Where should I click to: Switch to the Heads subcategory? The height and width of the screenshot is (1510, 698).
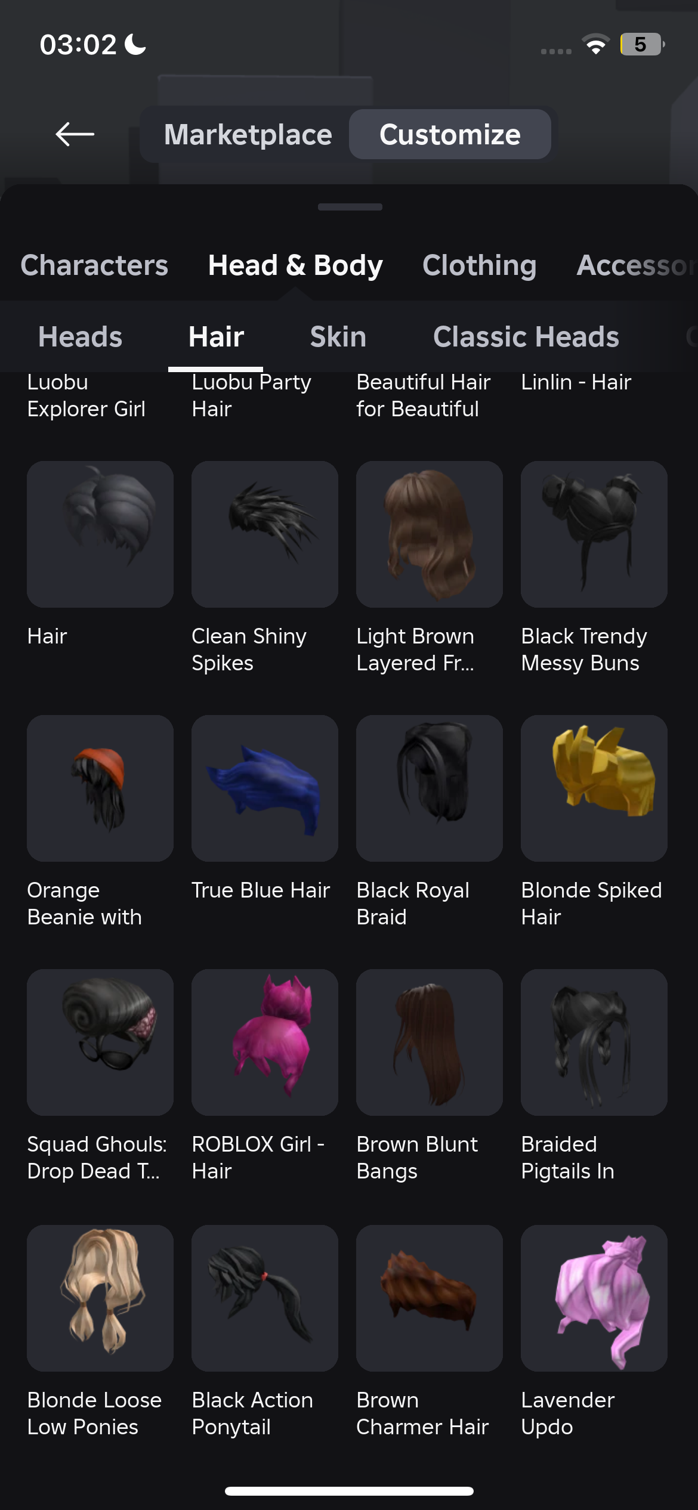80,336
